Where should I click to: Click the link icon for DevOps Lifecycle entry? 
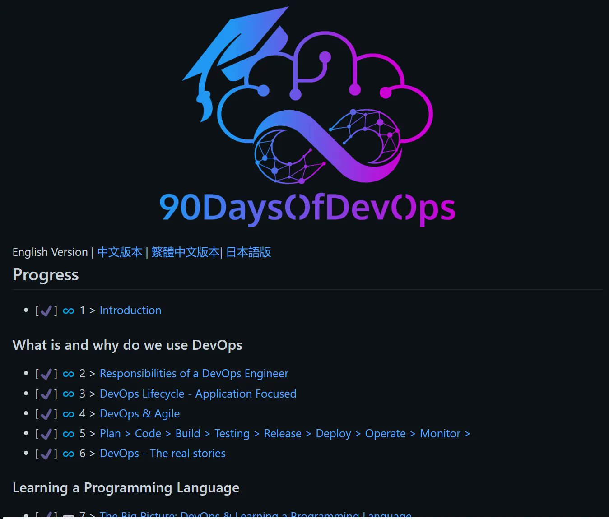tap(69, 394)
